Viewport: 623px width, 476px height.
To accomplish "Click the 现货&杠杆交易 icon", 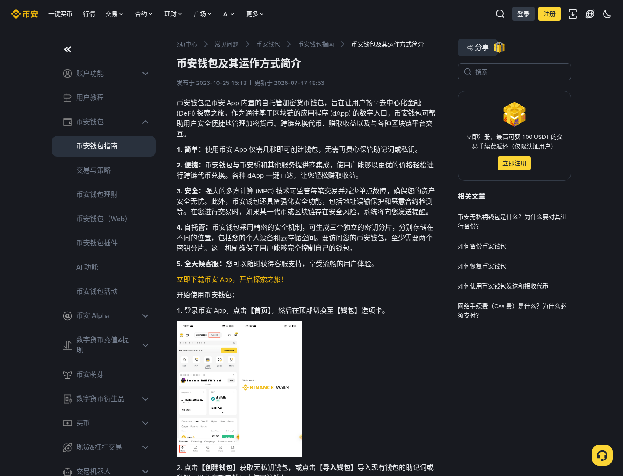I will pos(67,447).
